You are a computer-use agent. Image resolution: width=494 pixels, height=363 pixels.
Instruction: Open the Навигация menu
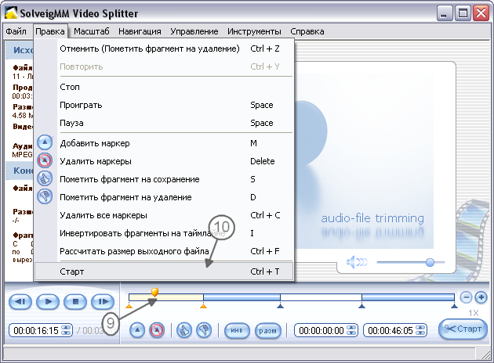(140, 31)
